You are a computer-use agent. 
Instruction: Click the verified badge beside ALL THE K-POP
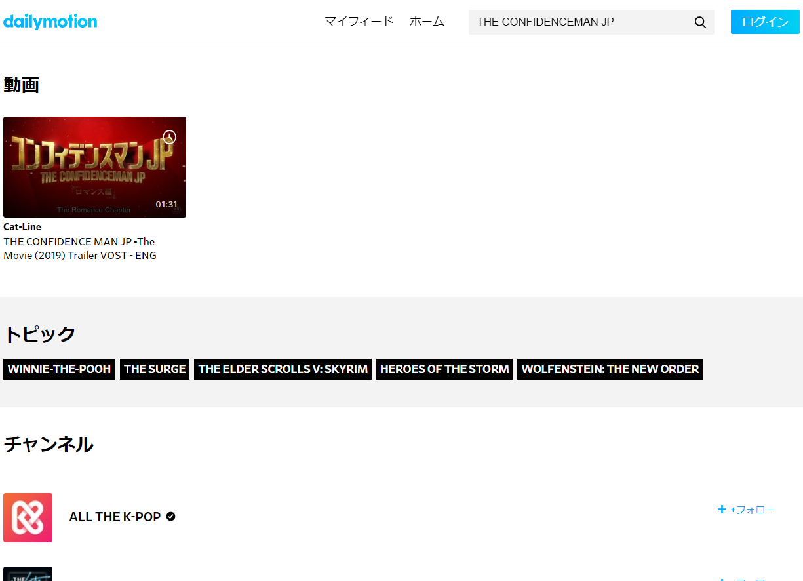(x=171, y=517)
